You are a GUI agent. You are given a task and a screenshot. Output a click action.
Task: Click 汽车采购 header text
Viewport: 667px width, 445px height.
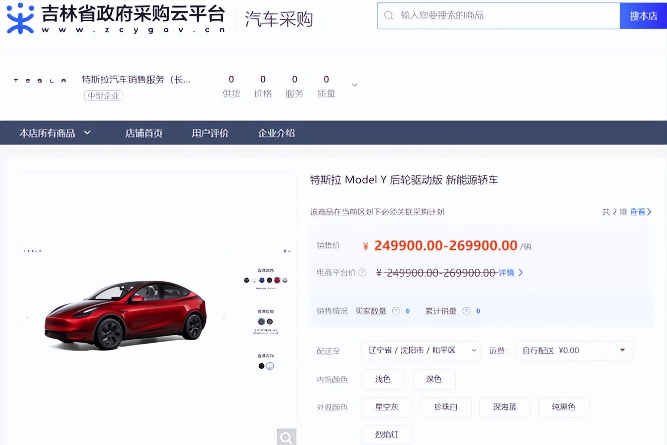click(279, 19)
